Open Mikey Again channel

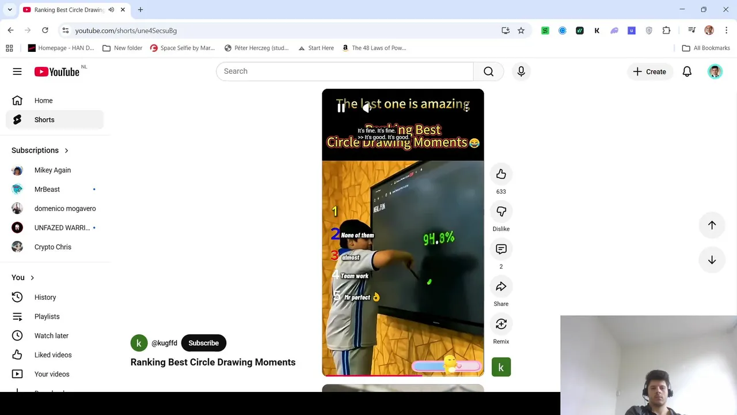(x=55, y=170)
